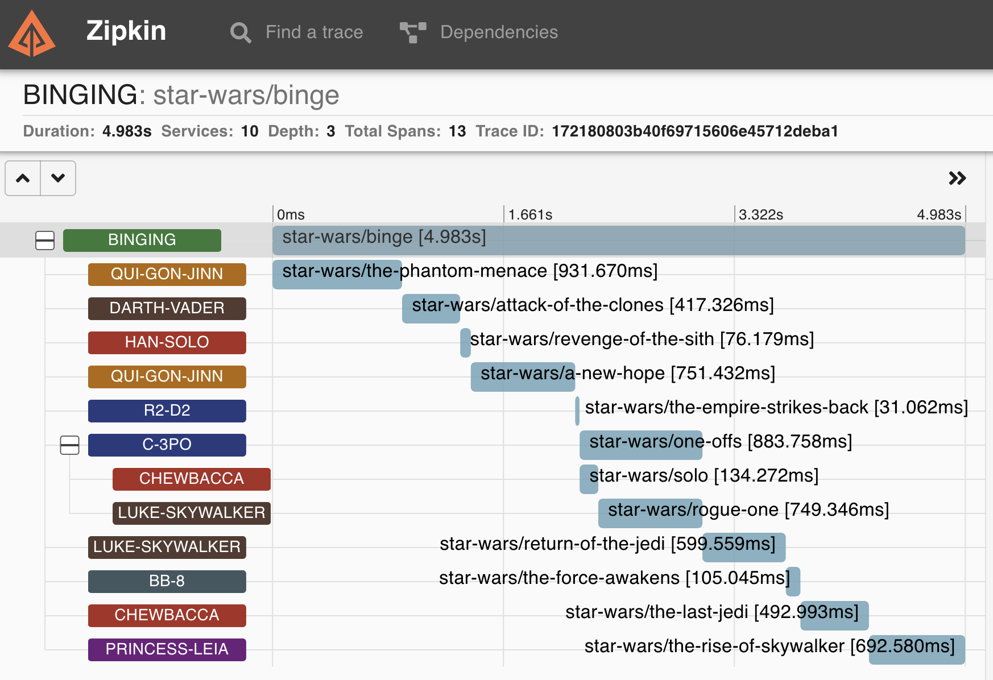
Task: Click the star-wars/a-new-hope span bar
Action: pos(523,376)
